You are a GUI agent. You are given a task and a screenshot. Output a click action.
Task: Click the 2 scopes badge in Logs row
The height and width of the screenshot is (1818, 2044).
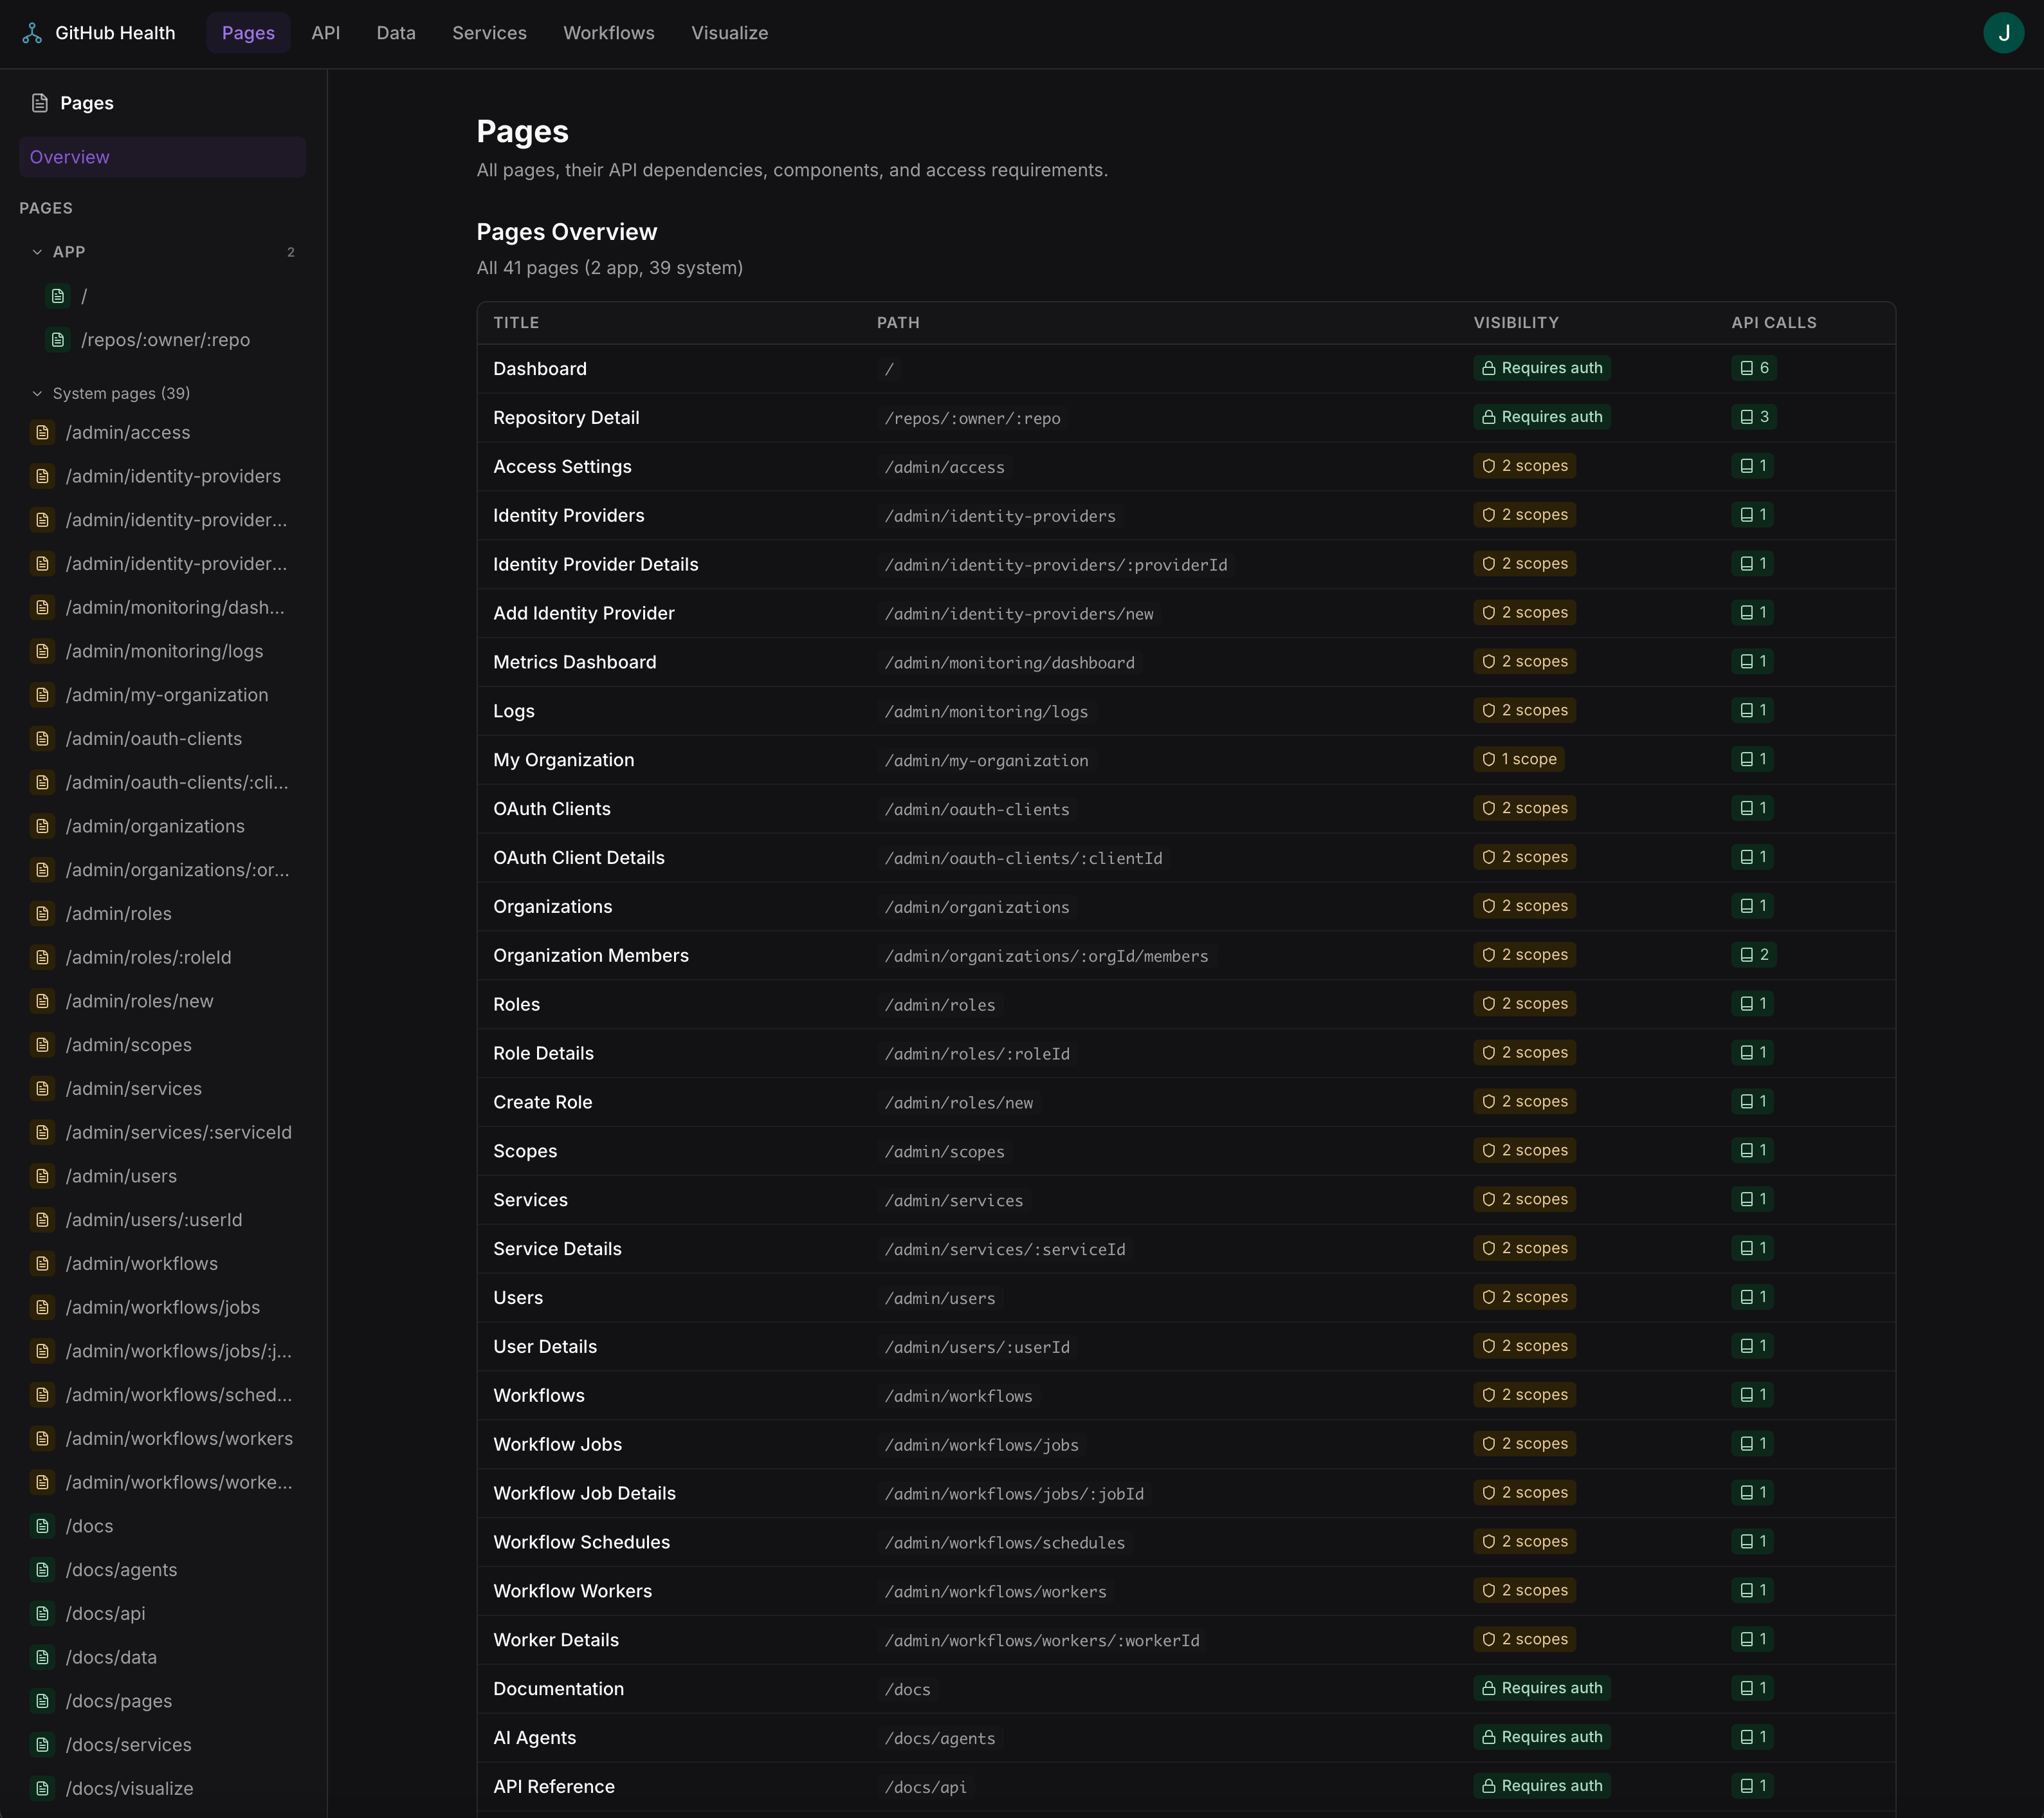[1524, 711]
